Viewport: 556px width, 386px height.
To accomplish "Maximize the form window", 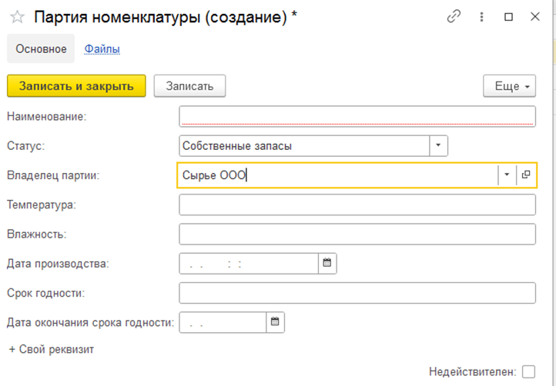I will pos(508,17).
